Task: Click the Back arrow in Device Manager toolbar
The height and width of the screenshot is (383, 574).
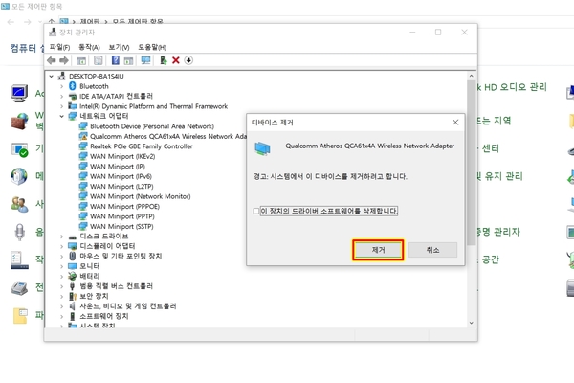Action: click(52, 60)
